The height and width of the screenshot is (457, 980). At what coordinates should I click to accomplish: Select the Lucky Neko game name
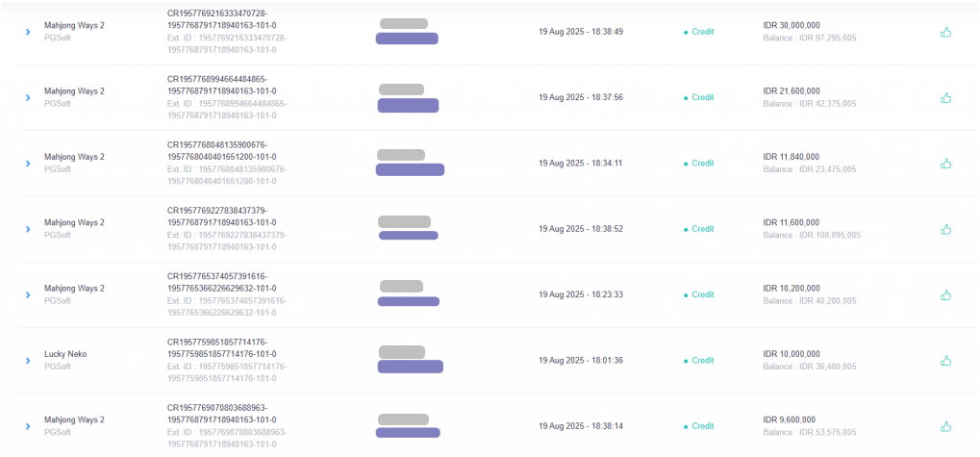pos(65,354)
